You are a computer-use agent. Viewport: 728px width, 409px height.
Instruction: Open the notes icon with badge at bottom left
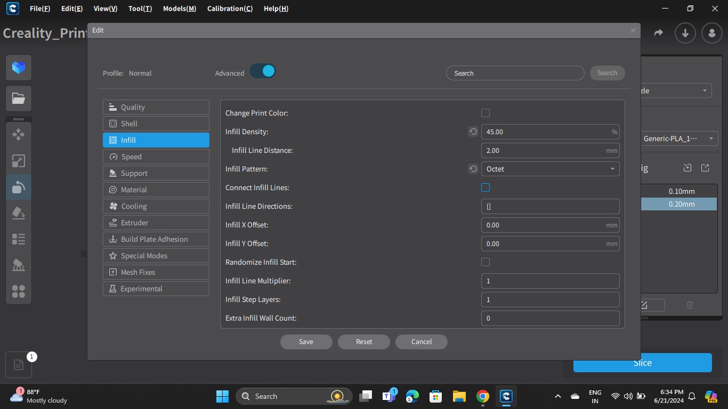(19, 365)
